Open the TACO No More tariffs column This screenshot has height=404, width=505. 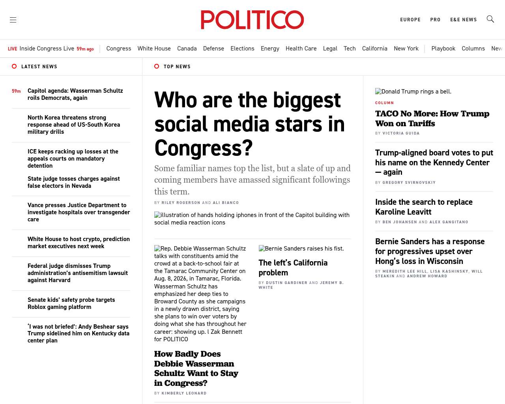[432, 118]
